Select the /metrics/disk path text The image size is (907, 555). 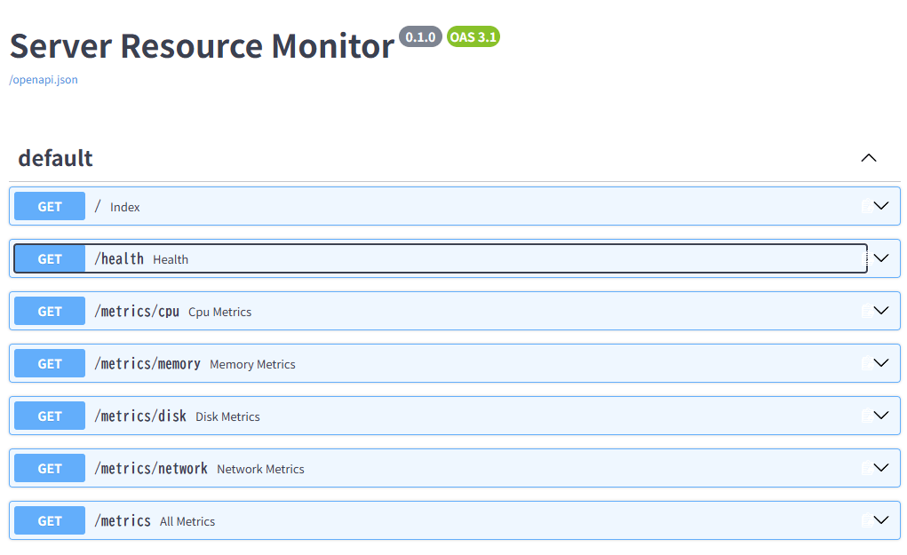pyautogui.click(x=140, y=416)
